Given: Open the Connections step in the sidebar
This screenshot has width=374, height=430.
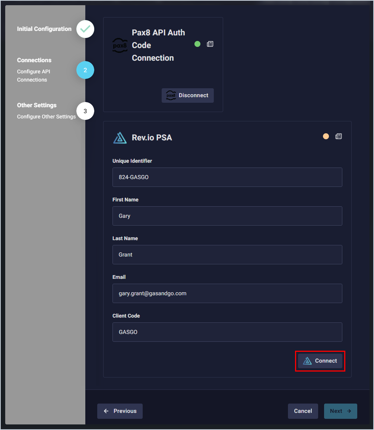Looking at the screenshot, I should (x=34, y=60).
